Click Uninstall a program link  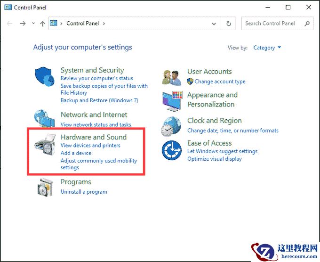click(84, 192)
